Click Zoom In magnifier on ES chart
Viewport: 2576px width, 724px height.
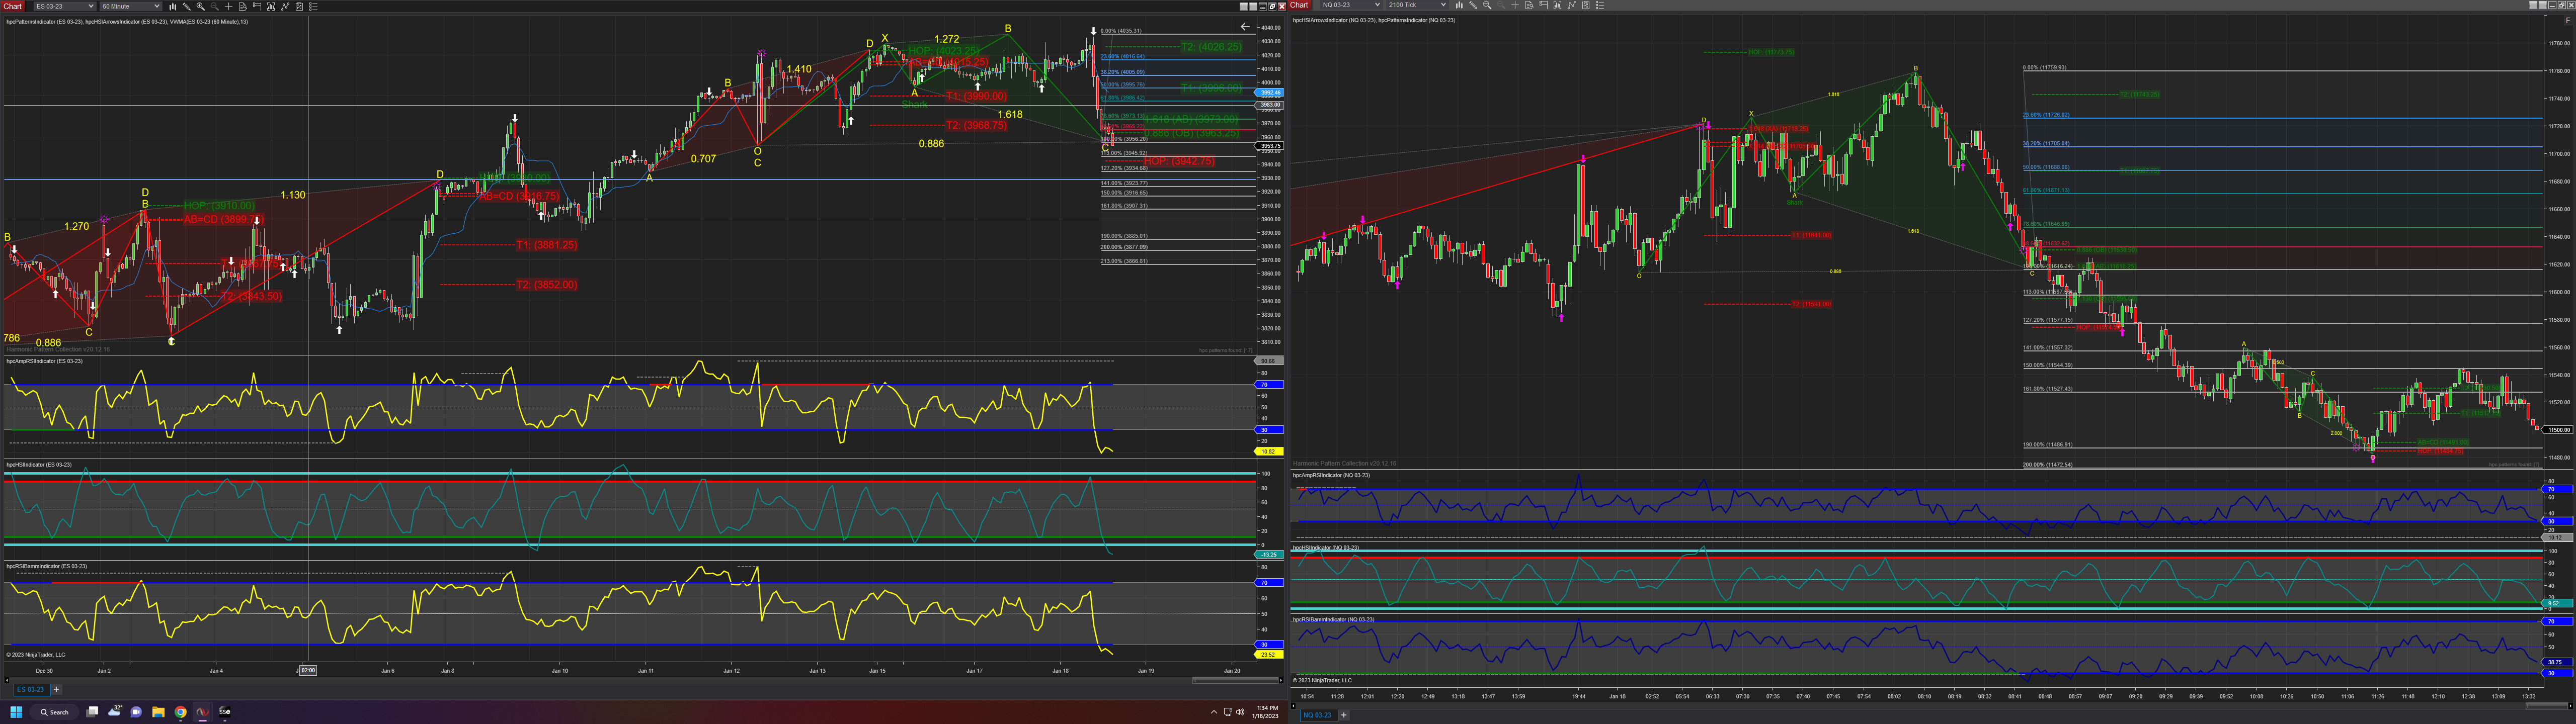[x=201, y=6]
